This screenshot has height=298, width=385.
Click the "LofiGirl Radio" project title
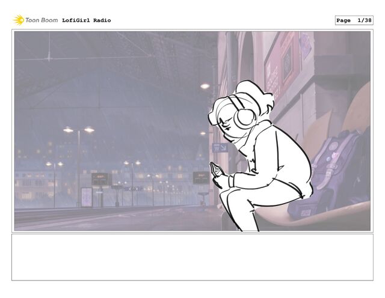click(x=86, y=20)
